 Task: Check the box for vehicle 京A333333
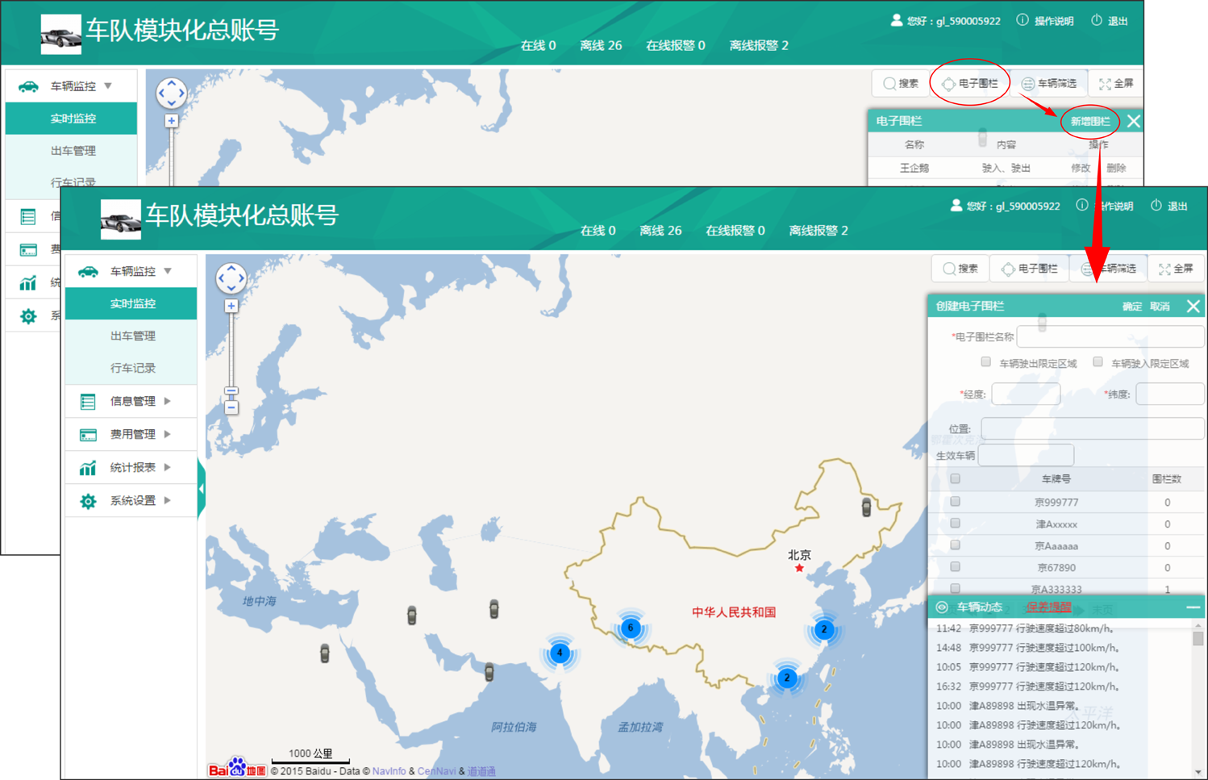[955, 588]
